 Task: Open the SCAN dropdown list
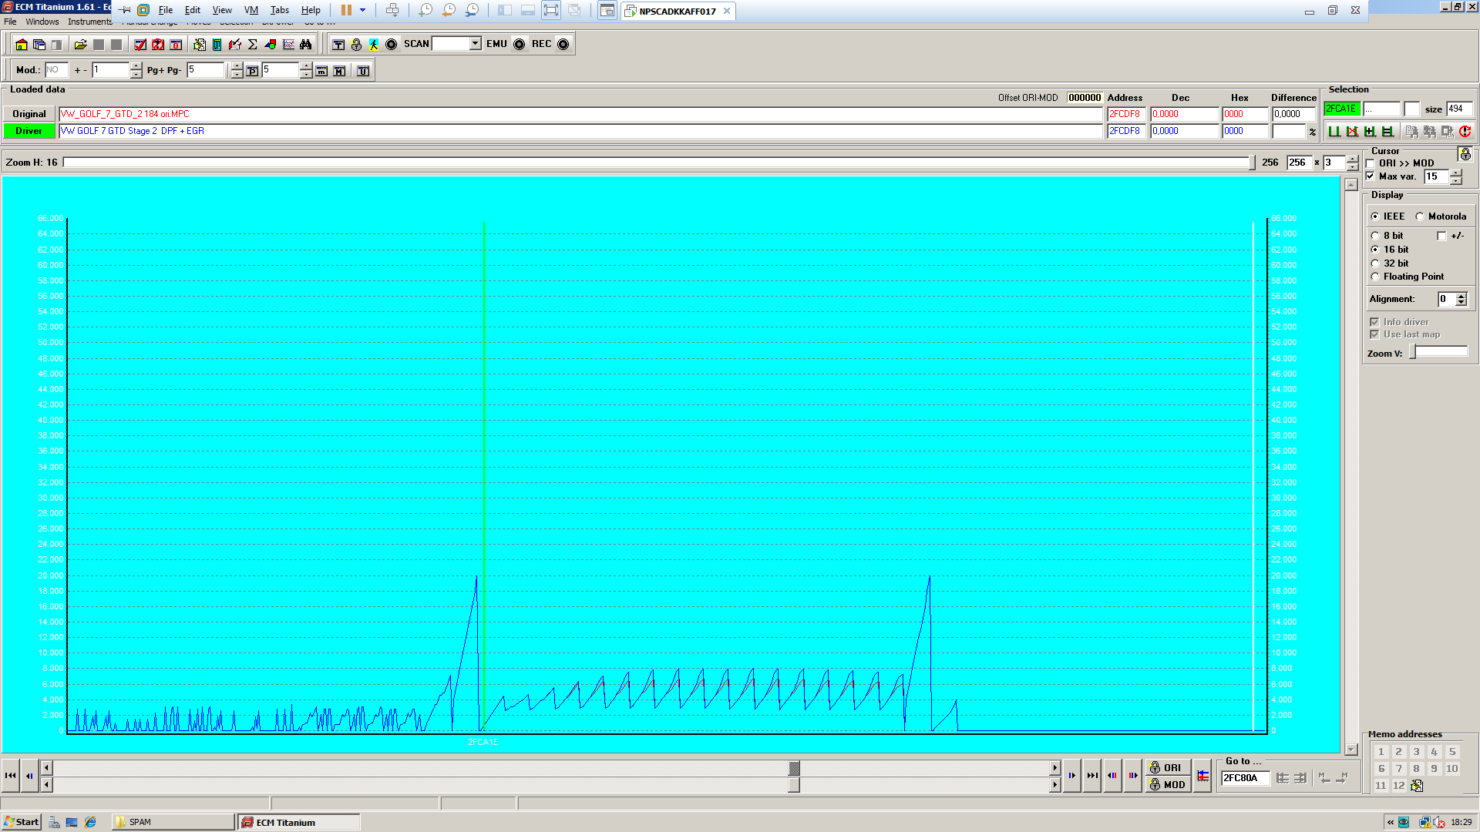476,44
